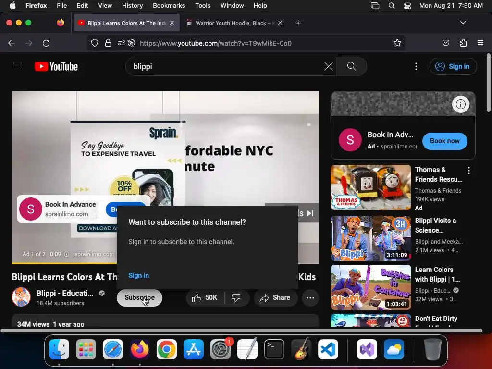Click the YouTube logo
This screenshot has width=492, height=369.
click(56, 66)
